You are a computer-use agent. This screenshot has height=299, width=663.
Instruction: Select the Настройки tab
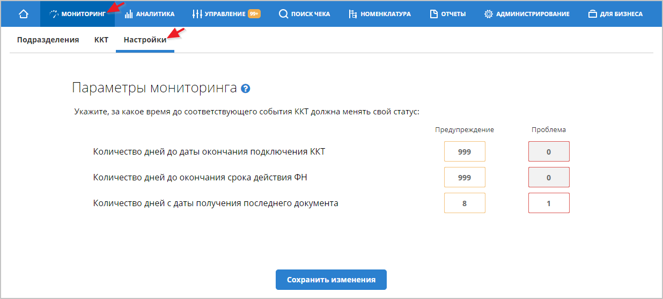(x=145, y=40)
